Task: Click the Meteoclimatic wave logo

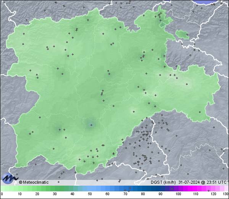Action: pyautogui.click(x=10, y=178)
